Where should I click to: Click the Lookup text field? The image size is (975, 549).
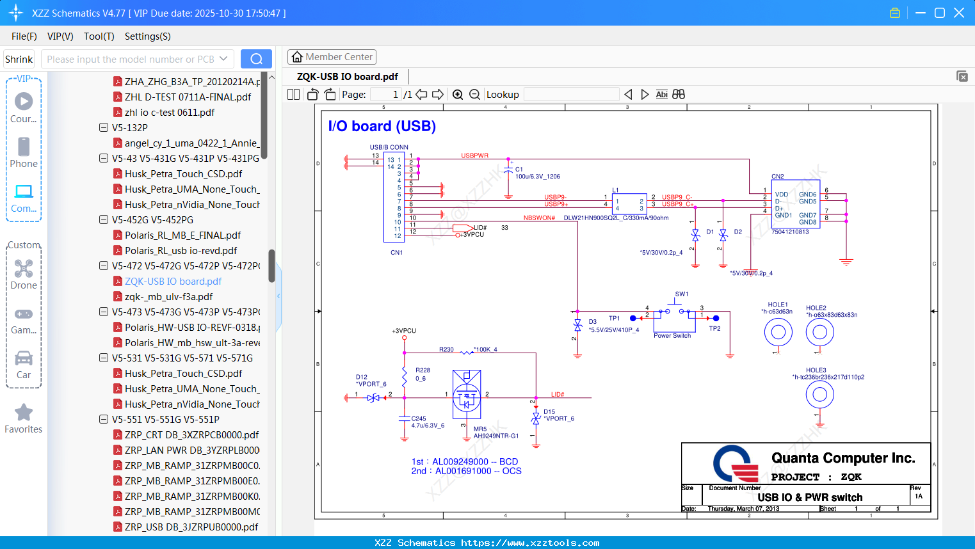coord(572,95)
